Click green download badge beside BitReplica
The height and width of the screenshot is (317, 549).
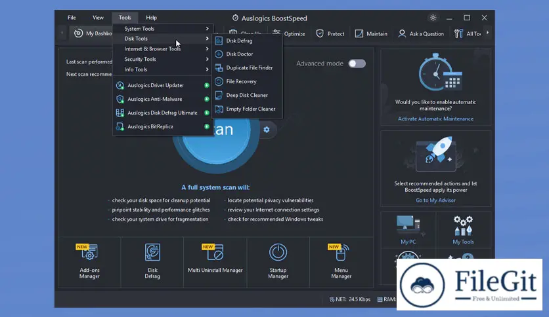click(x=207, y=126)
